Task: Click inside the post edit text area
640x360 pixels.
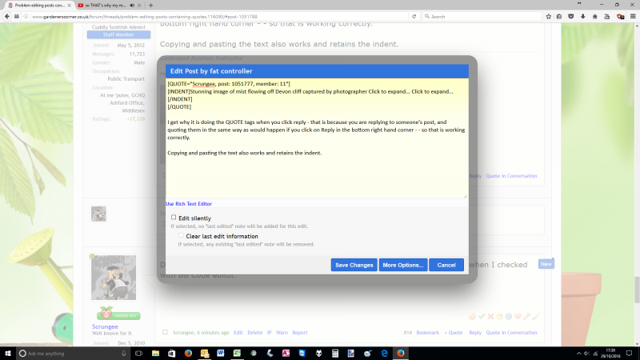Action: [x=316, y=172]
